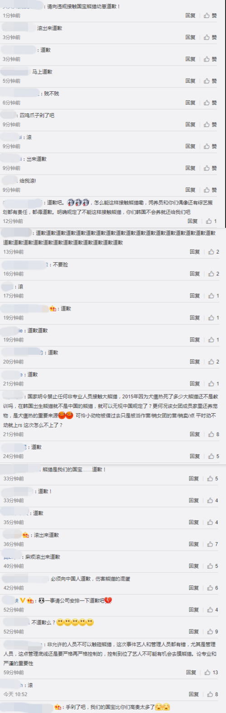
Task: Like the '必须向中国人道歉' comment
Action: pos(212,588)
